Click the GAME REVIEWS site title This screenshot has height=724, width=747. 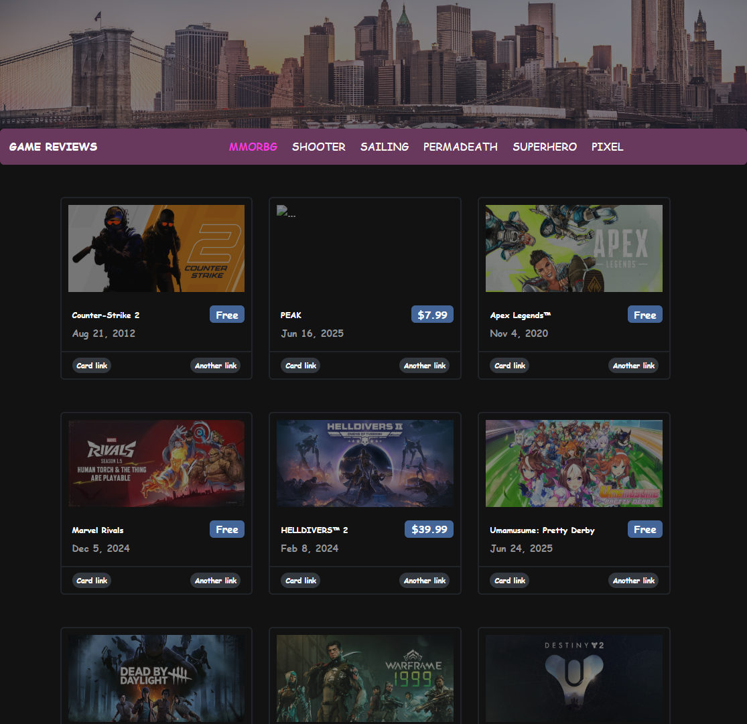[53, 147]
